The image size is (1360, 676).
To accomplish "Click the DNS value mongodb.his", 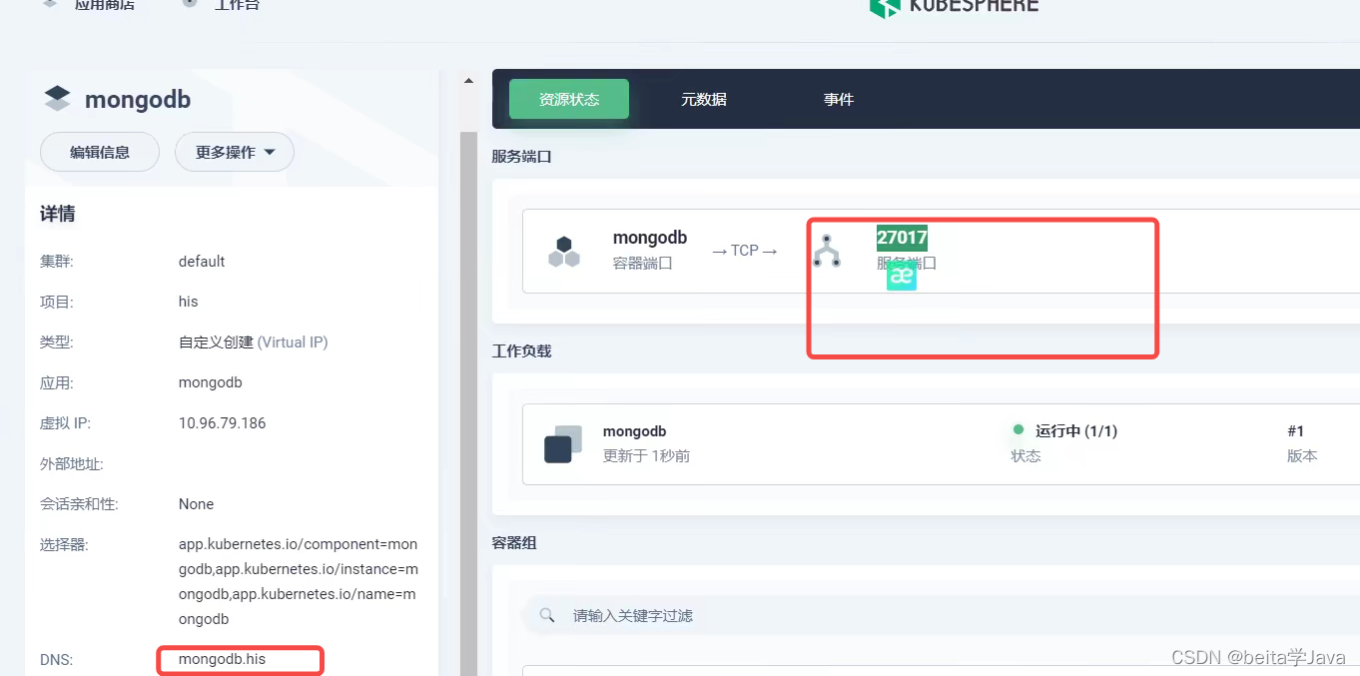I will pos(222,659).
